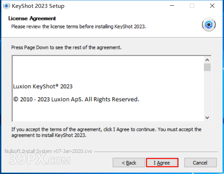Click the KeyShot icon in the title bar
Viewport: 224px width, 174px height.
click(x=6, y=6)
